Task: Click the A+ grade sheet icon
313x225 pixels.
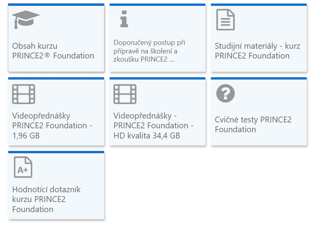Action: pyautogui.click(x=23, y=167)
